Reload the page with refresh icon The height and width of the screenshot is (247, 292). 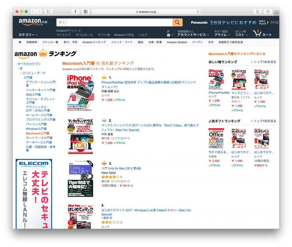tap(198, 11)
